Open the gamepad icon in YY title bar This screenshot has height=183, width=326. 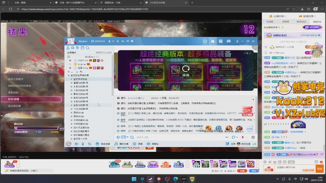click(229, 41)
